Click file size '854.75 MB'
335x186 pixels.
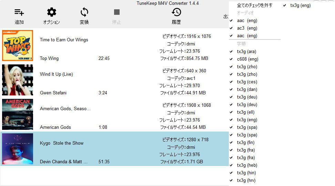point(197,59)
